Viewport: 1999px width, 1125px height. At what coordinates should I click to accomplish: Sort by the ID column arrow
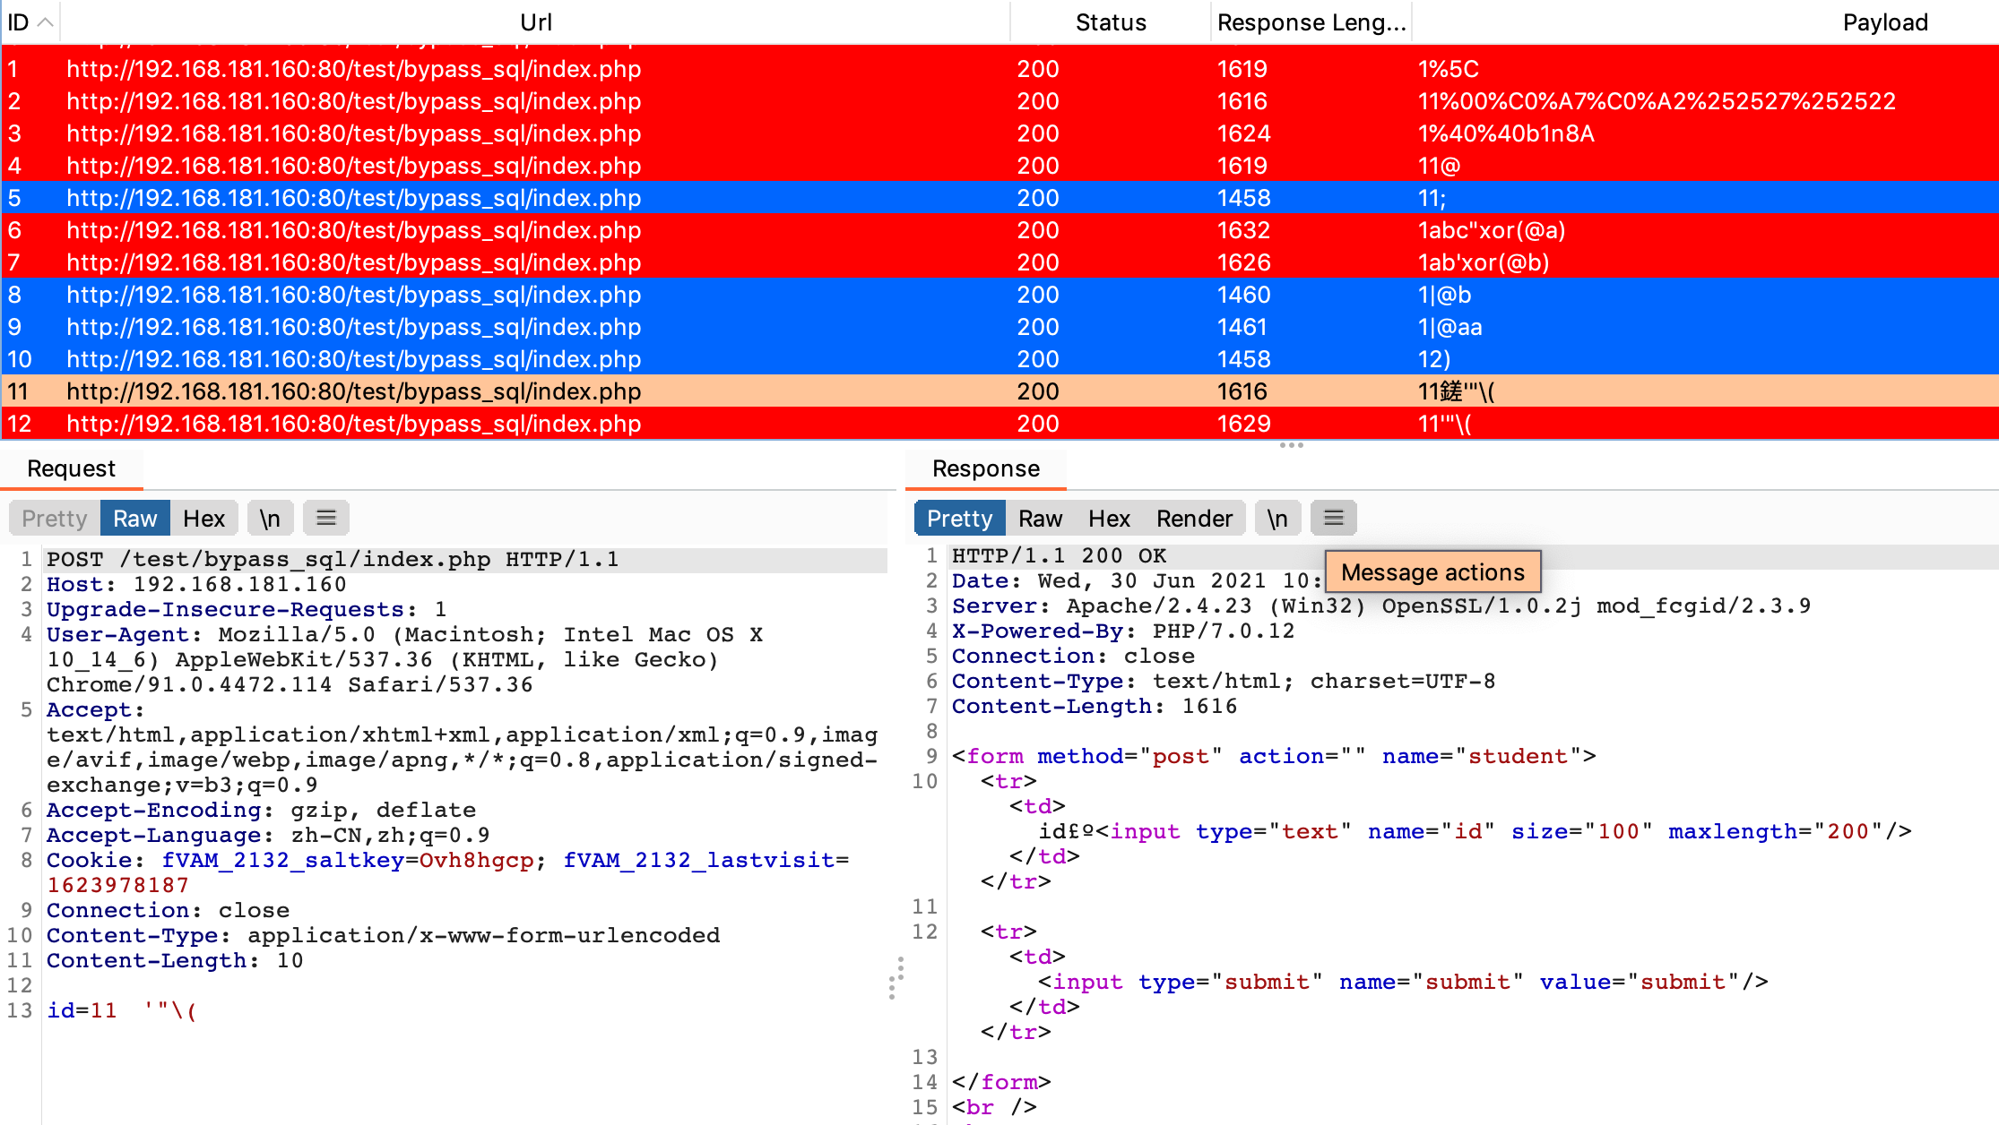pyautogui.click(x=45, y=22)
